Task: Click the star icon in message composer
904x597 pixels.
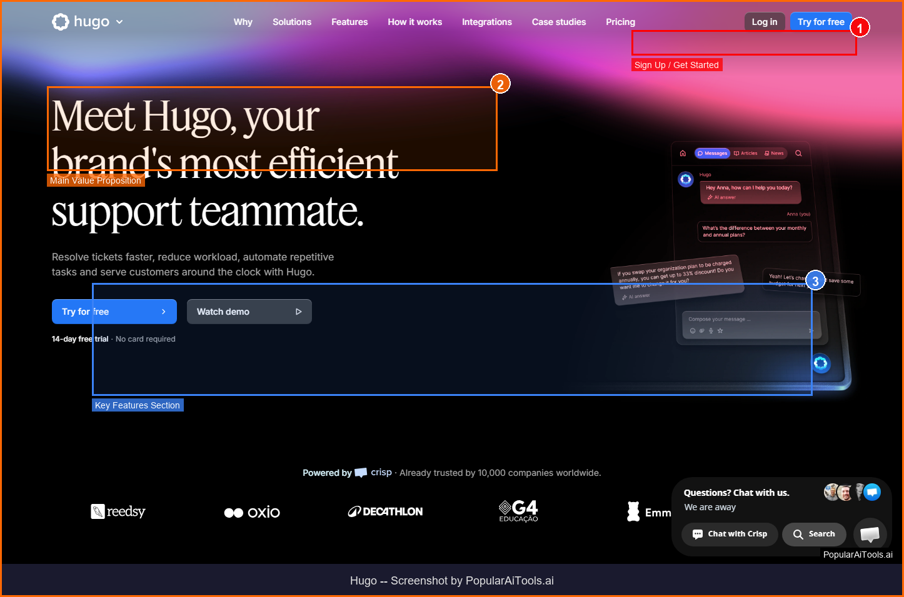Action: tap(720, 331)
